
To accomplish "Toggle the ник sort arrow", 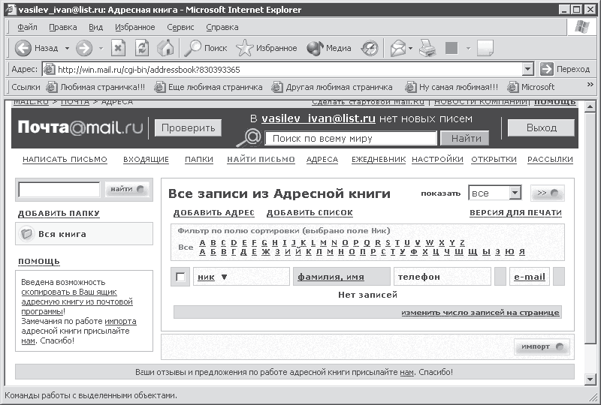I will point(225,277).
